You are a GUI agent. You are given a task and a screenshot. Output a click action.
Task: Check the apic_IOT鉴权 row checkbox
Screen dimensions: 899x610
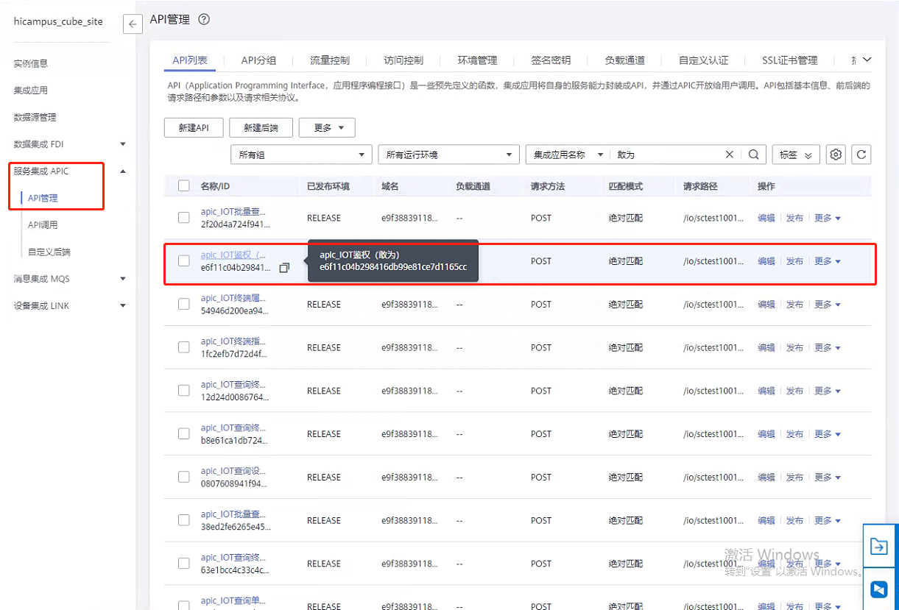184,260
